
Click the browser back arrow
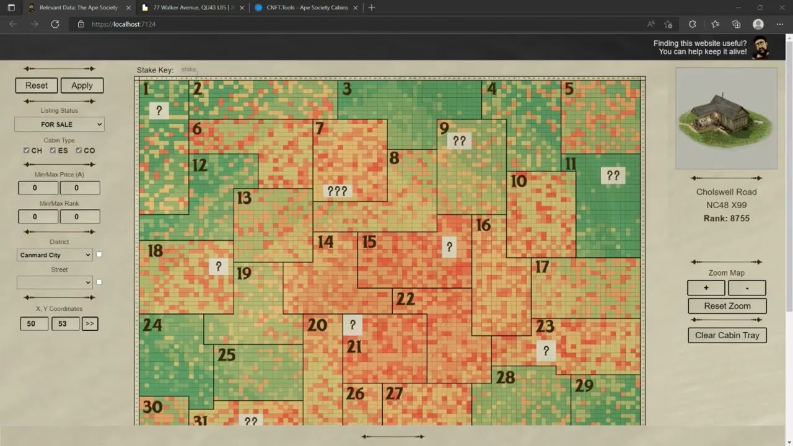click(x=13, y=24)
